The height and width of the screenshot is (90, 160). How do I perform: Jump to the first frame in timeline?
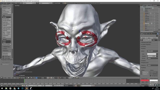pos(54,85)
